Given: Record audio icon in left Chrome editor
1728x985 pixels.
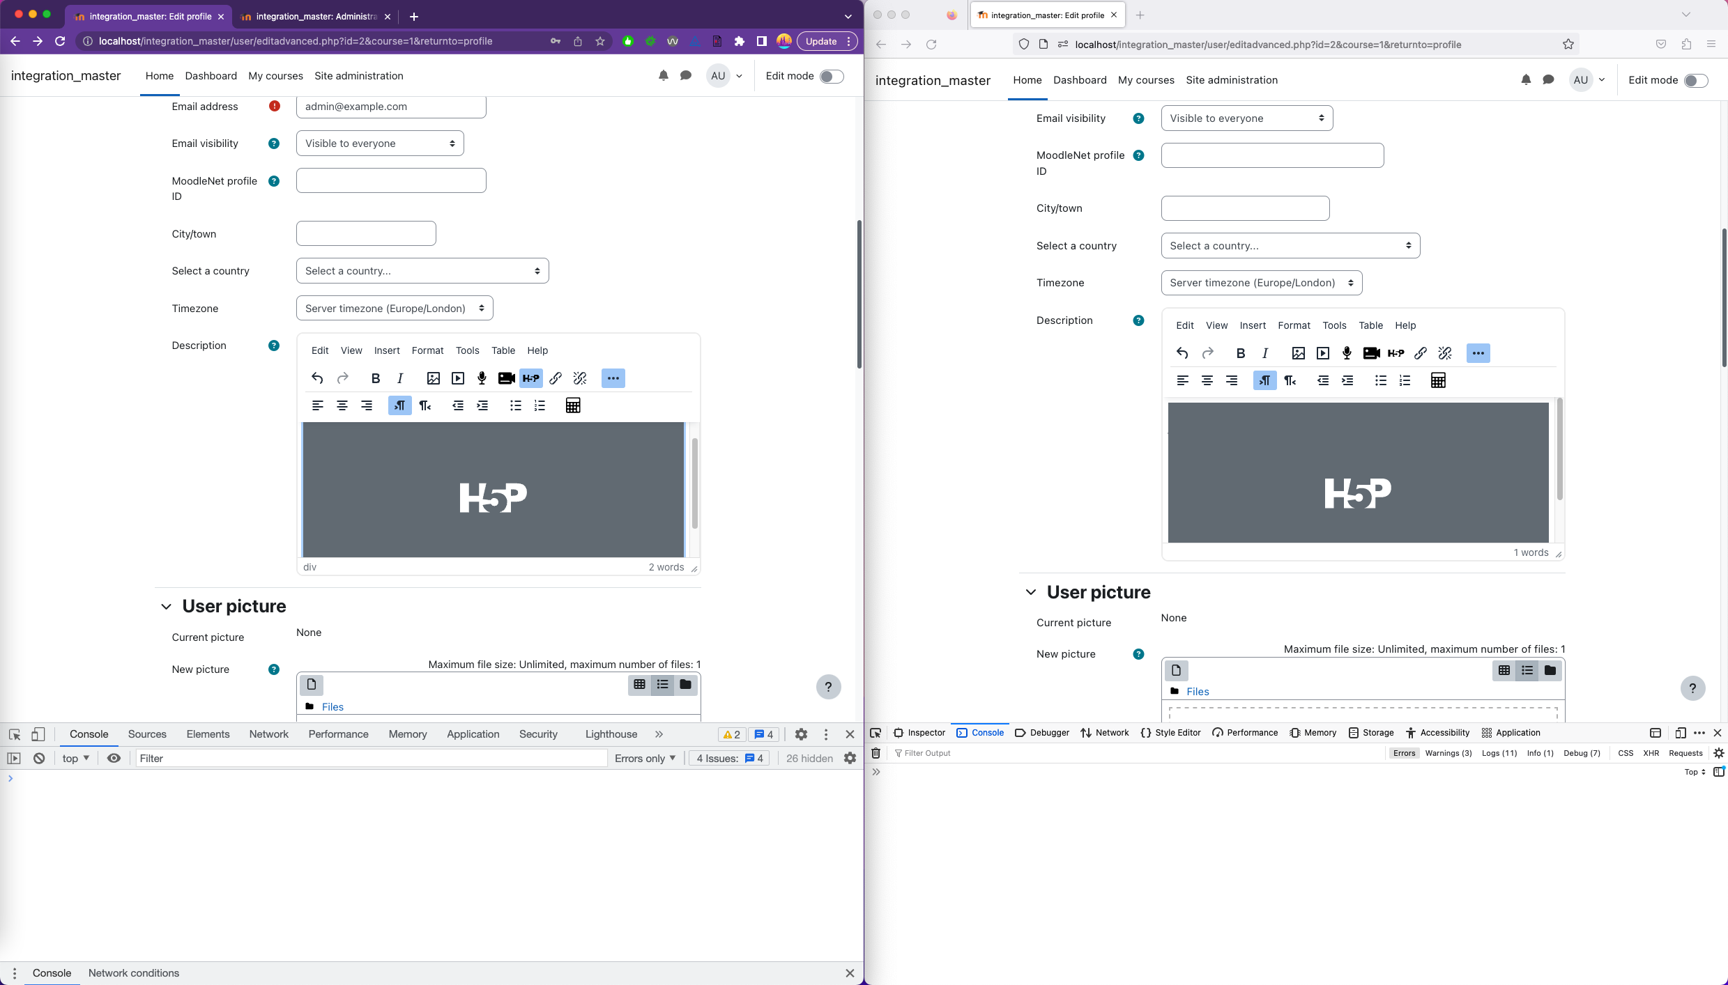Looking at the screenshot, I should coord(482,378).
